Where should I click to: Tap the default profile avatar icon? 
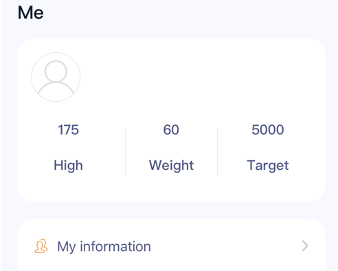pos(56,77)
